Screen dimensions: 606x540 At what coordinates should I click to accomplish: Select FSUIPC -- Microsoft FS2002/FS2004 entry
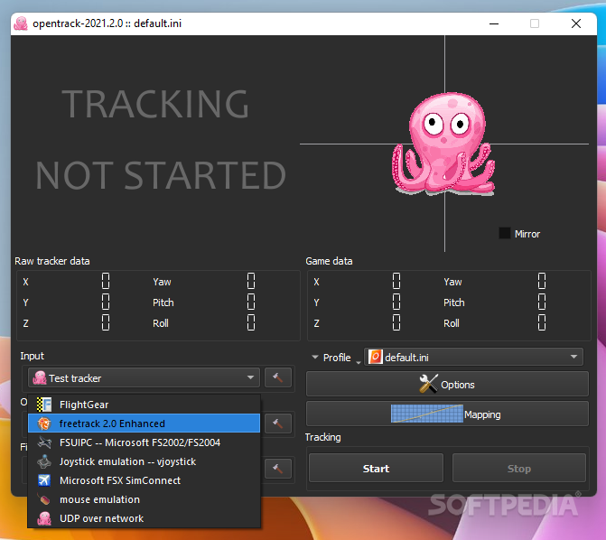(x=144, y=442)
